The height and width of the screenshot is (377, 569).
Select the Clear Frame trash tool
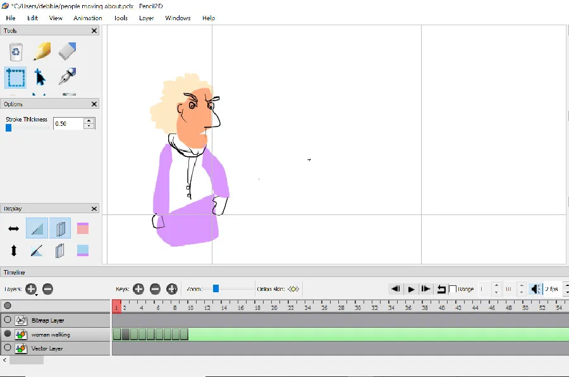tap(16, 52)
